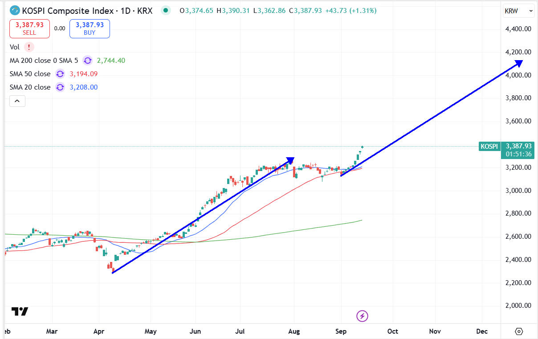Click the low price L3,362.86
The image size is (538, 339).
click(269, 11)
